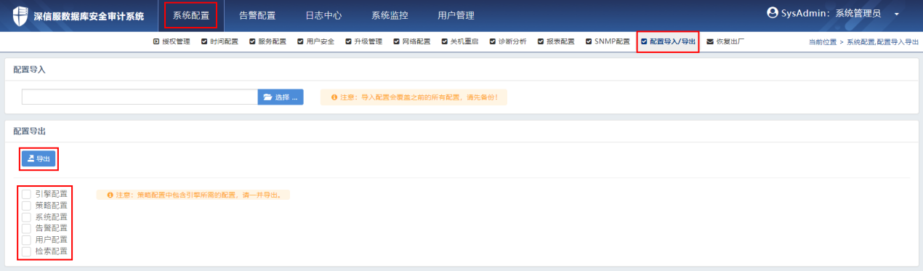
Task: Go to the SNMP配置 submenu tab
Action: (608, 42)
